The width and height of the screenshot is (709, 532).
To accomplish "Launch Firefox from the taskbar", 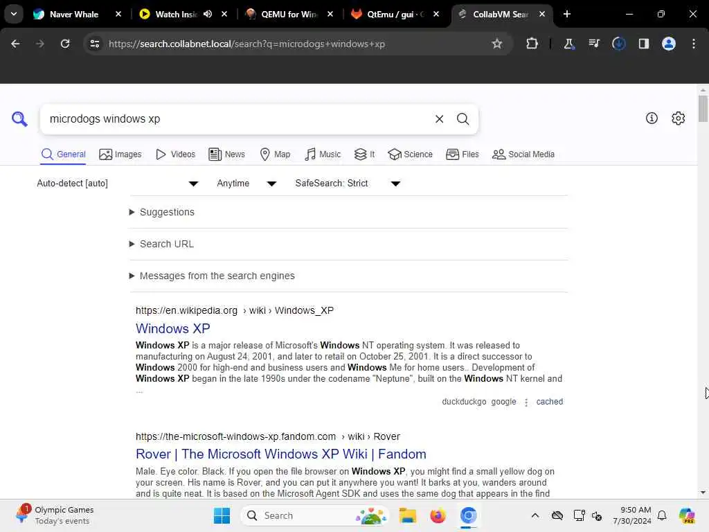I will pyautogui.click(x=438, y=515).
